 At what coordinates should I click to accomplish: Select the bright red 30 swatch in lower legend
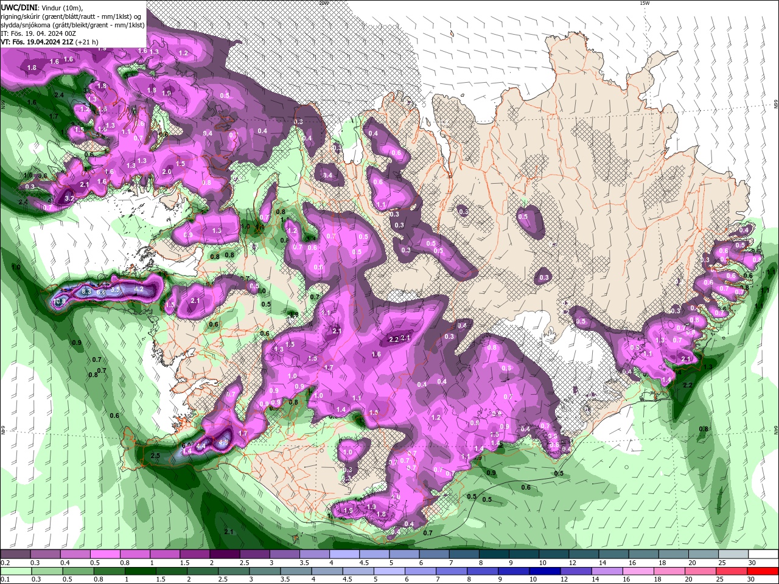click(764, 572)
